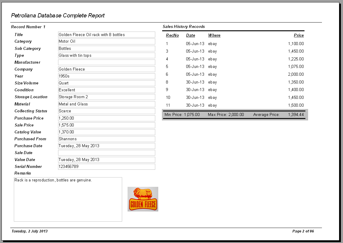Select the Company field showing Golden Fleece

(x=107, y=69)
